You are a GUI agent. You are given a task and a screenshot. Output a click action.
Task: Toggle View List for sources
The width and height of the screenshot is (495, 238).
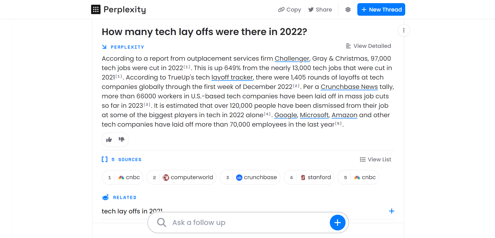pyautogui.click(x=375, y=160)
